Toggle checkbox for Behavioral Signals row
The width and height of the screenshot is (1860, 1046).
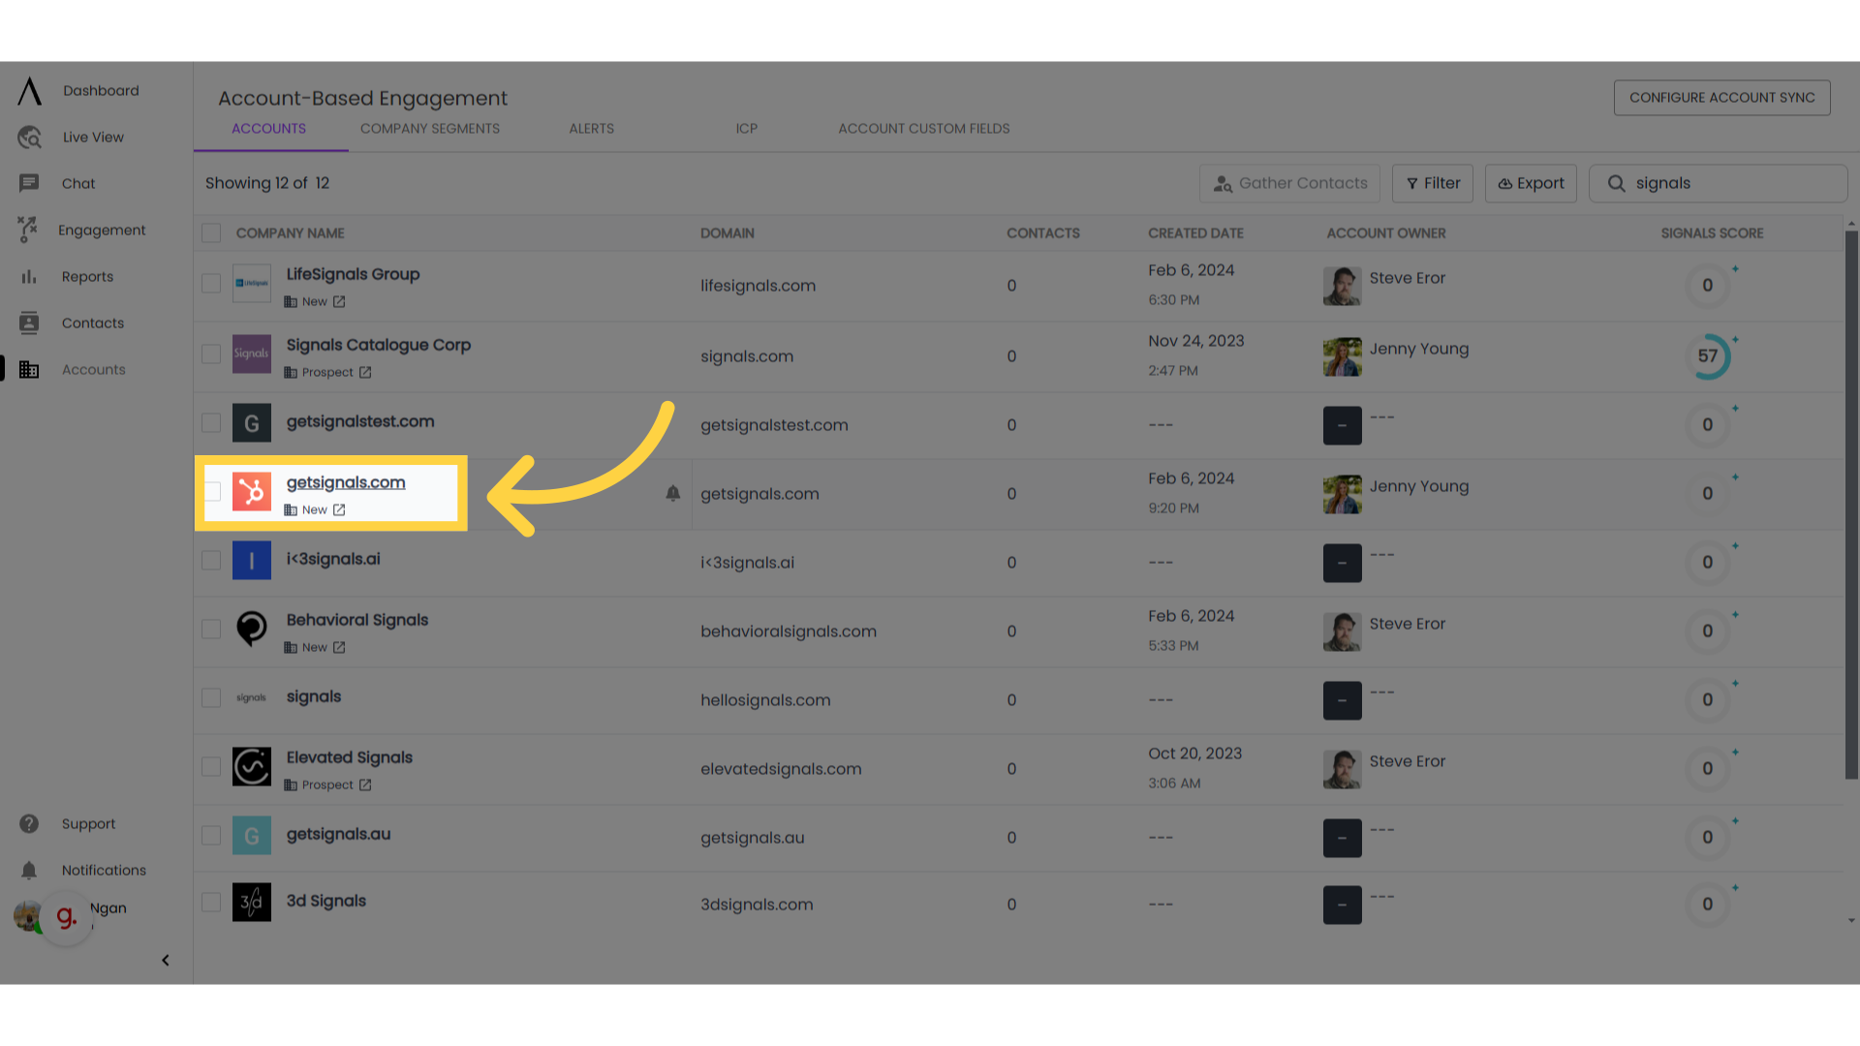tap(211, 629)
